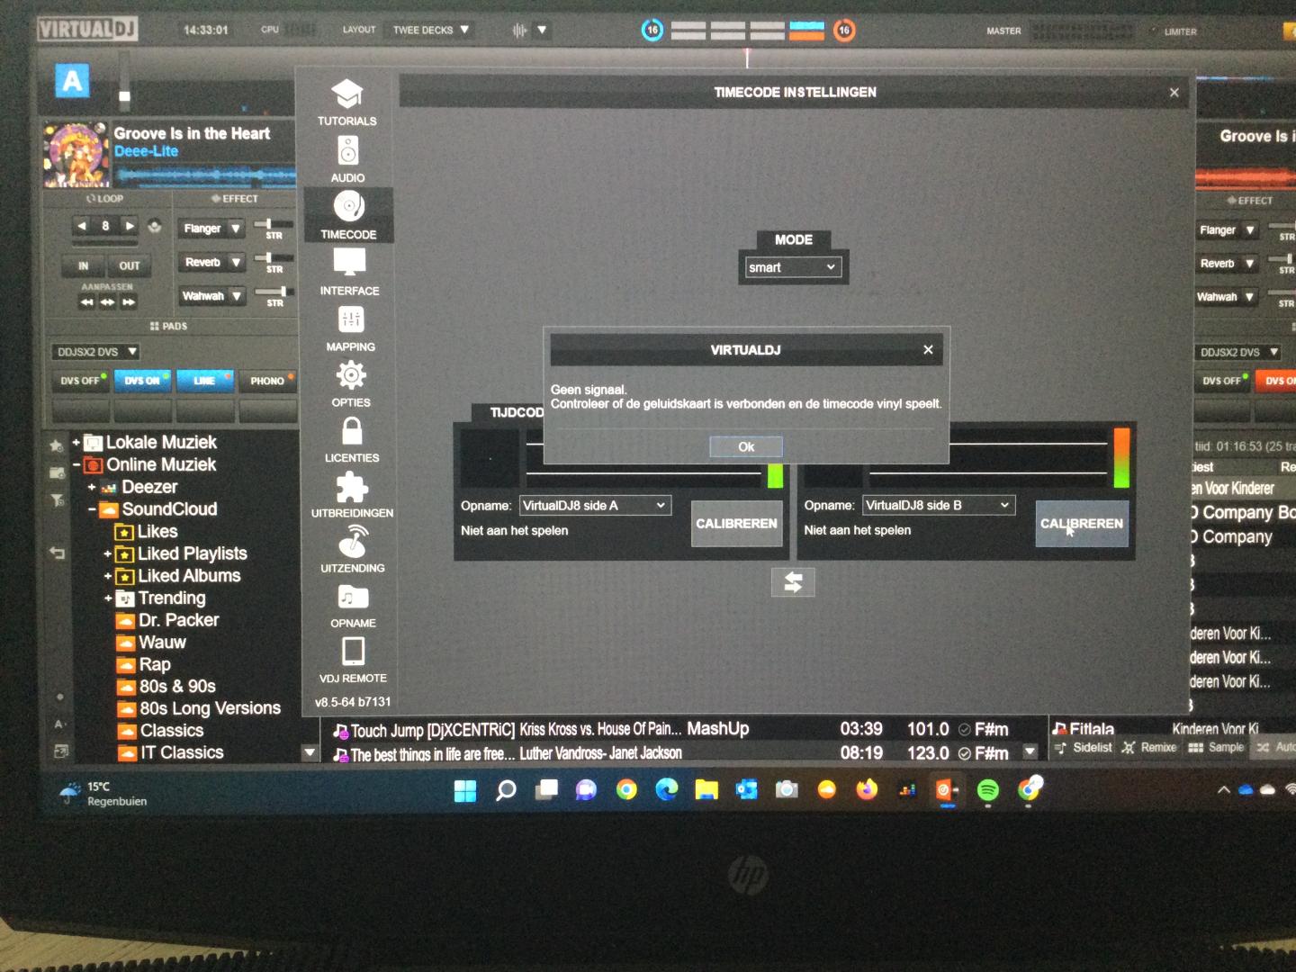Viewport: 1296px width, 972px height.
Task: Toggle DVS OFF on left deck
Action: tap(80, 381)
